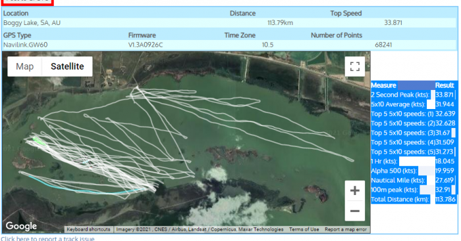This screenshot has height=241, width=461.
Task: Open the Google logo link
Action: [21, 226]
